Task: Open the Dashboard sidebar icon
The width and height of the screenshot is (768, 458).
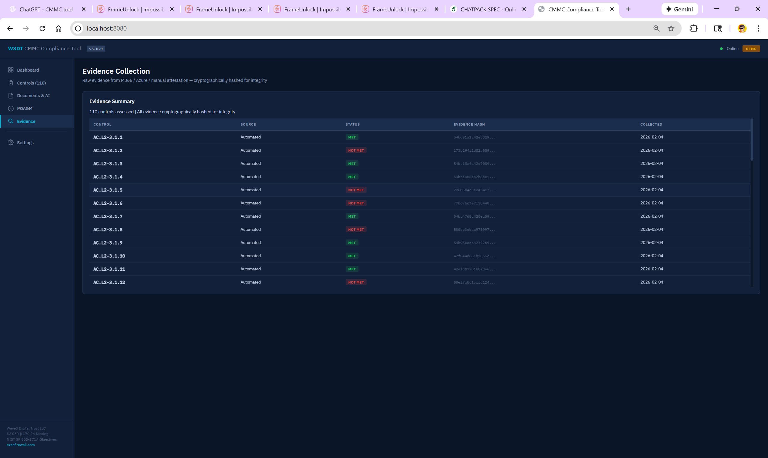Action: (11, 70)
